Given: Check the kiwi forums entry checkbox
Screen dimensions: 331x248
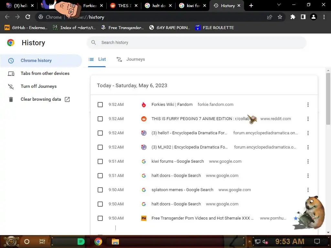Looking at the screenshot, I should pyautogui.click(x=100, y=161).
